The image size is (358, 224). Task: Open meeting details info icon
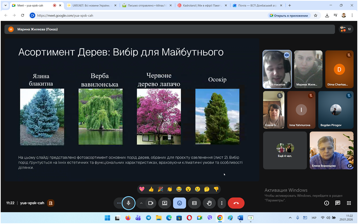pos(327,203)
